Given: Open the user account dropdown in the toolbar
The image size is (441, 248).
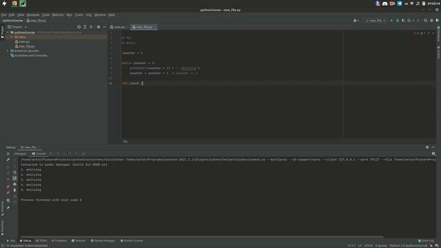Looking at the screenshot, I should coord(356,21).
